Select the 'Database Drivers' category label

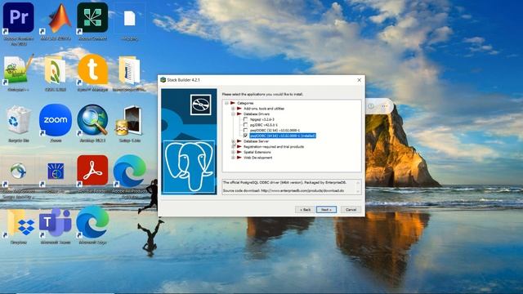[x=257, y=114]
